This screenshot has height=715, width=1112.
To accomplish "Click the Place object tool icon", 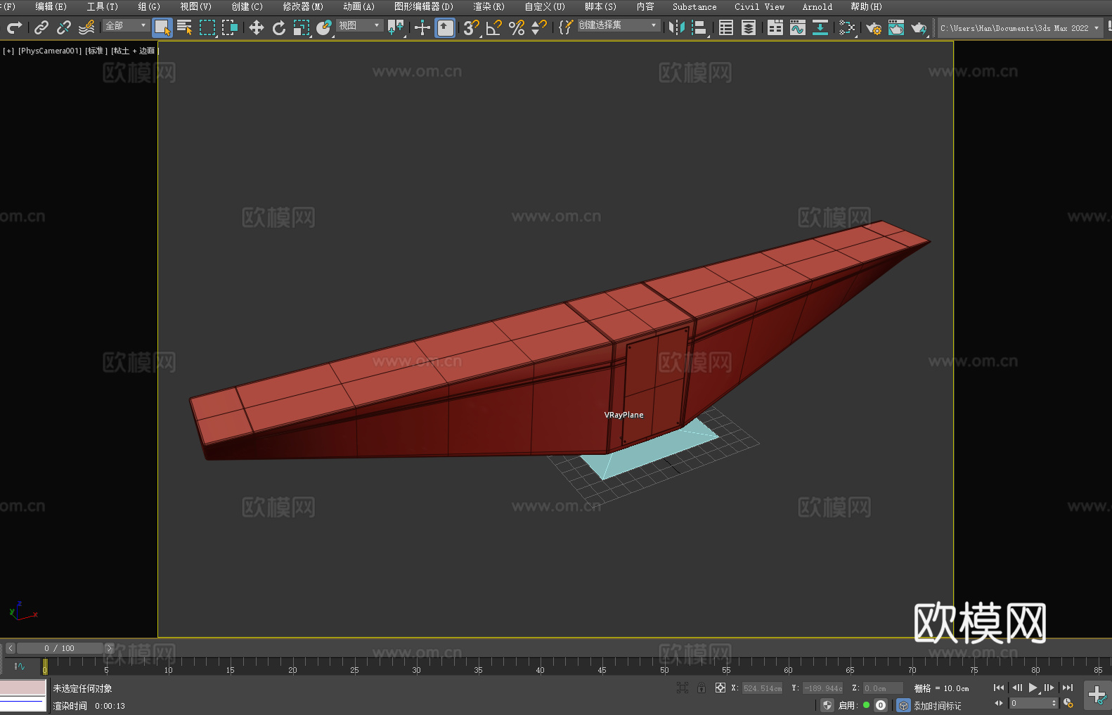I will click(x=324, y=27).
